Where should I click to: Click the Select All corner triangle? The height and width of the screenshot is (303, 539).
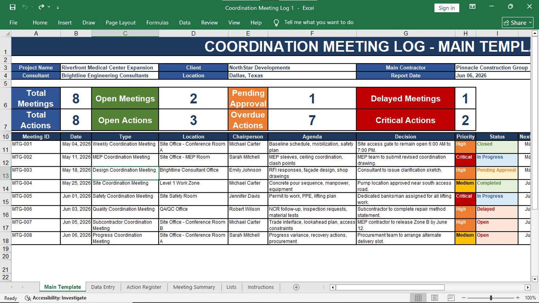[x=7, y=34]
